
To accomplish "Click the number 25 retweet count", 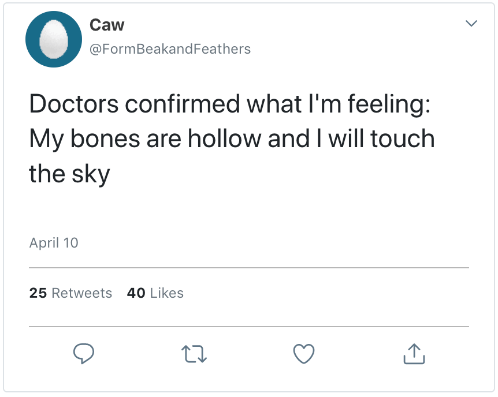I will (38, 293).
